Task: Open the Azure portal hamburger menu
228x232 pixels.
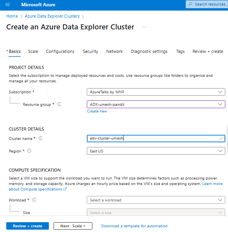Action: click(7, 5)
